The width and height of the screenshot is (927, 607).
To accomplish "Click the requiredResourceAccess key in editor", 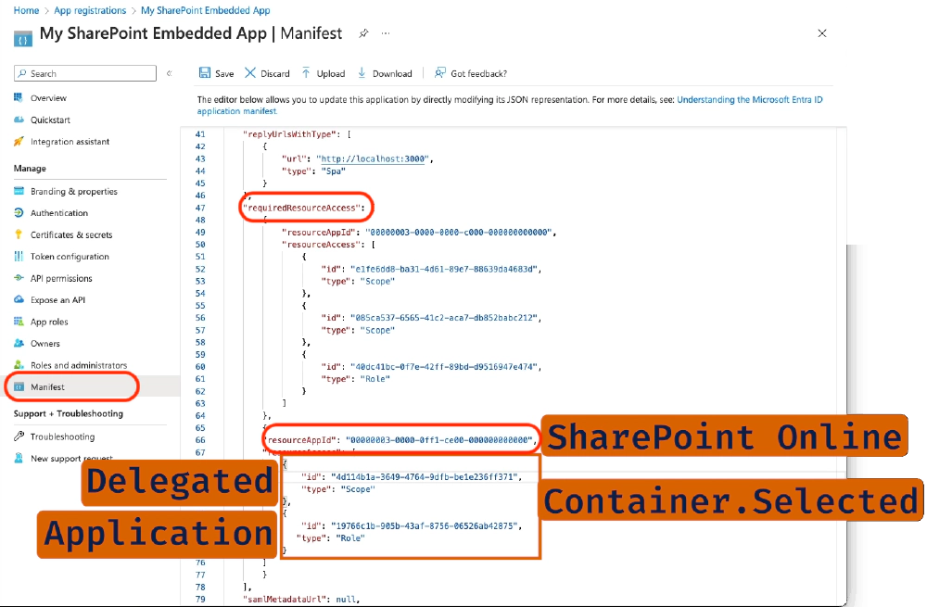I will [304, 208].
